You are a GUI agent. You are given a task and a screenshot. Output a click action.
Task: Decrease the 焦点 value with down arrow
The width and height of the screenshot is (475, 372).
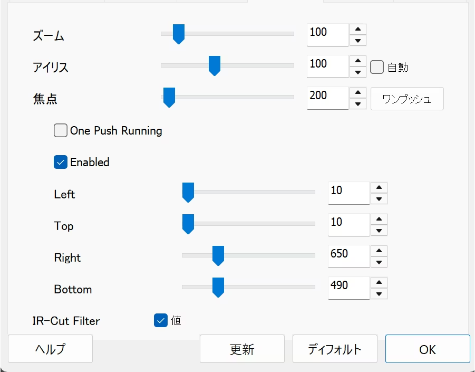coord(358,104)
